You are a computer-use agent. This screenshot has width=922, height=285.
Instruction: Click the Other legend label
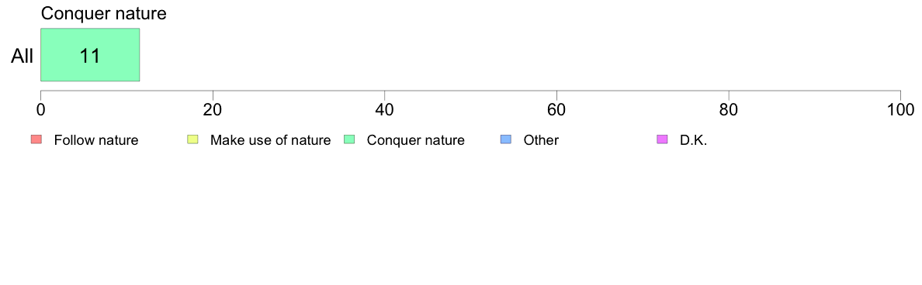pyautogui.click(x=541, y=140)
